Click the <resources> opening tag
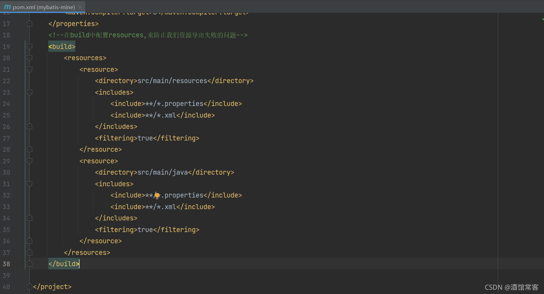 85,58
